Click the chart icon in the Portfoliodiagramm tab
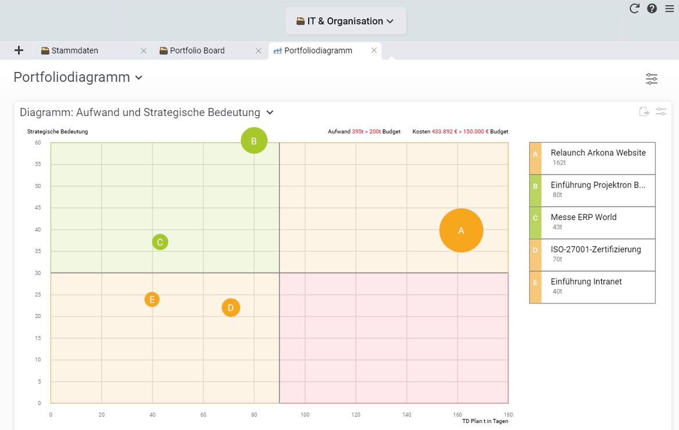Image resolution: width=679 pixels, height=430 pixels. click(x=278, y=50)
